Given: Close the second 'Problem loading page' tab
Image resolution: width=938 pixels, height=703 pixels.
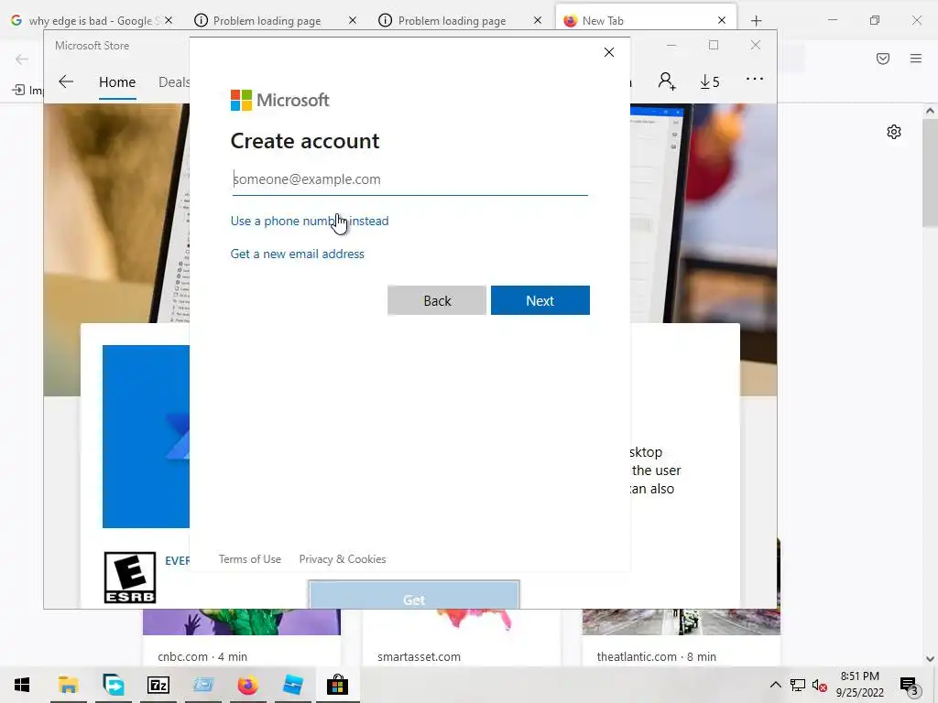Looking at the screenshot, I should (537, 20).
